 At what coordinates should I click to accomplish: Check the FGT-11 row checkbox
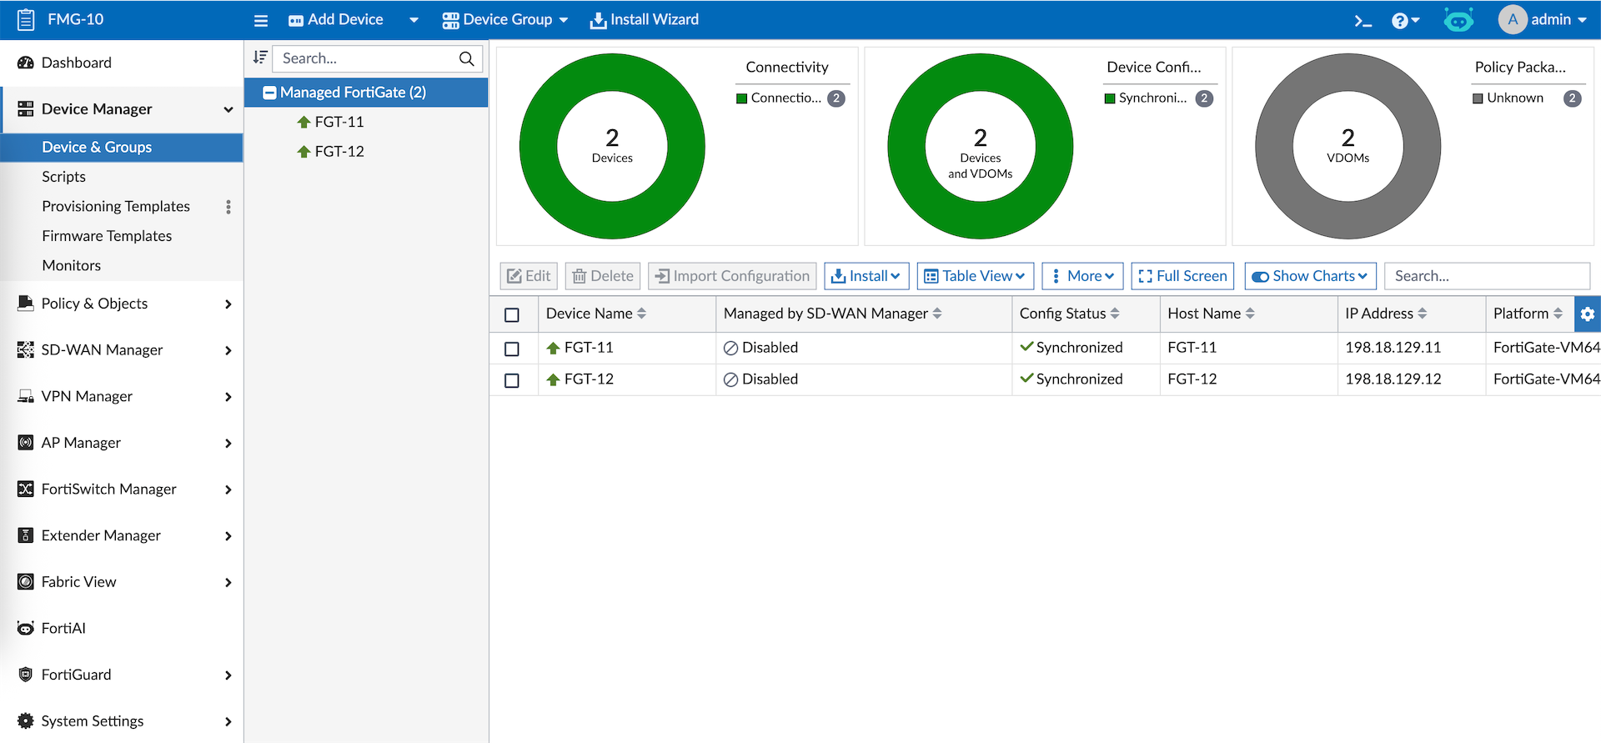coord(512,349)
